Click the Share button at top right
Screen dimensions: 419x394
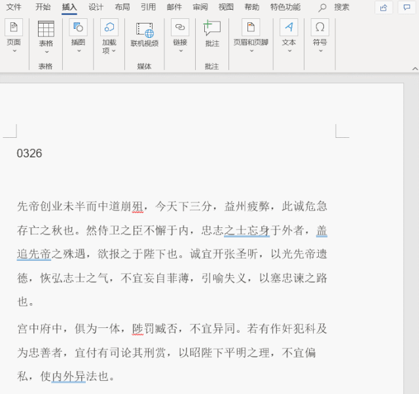384,7
